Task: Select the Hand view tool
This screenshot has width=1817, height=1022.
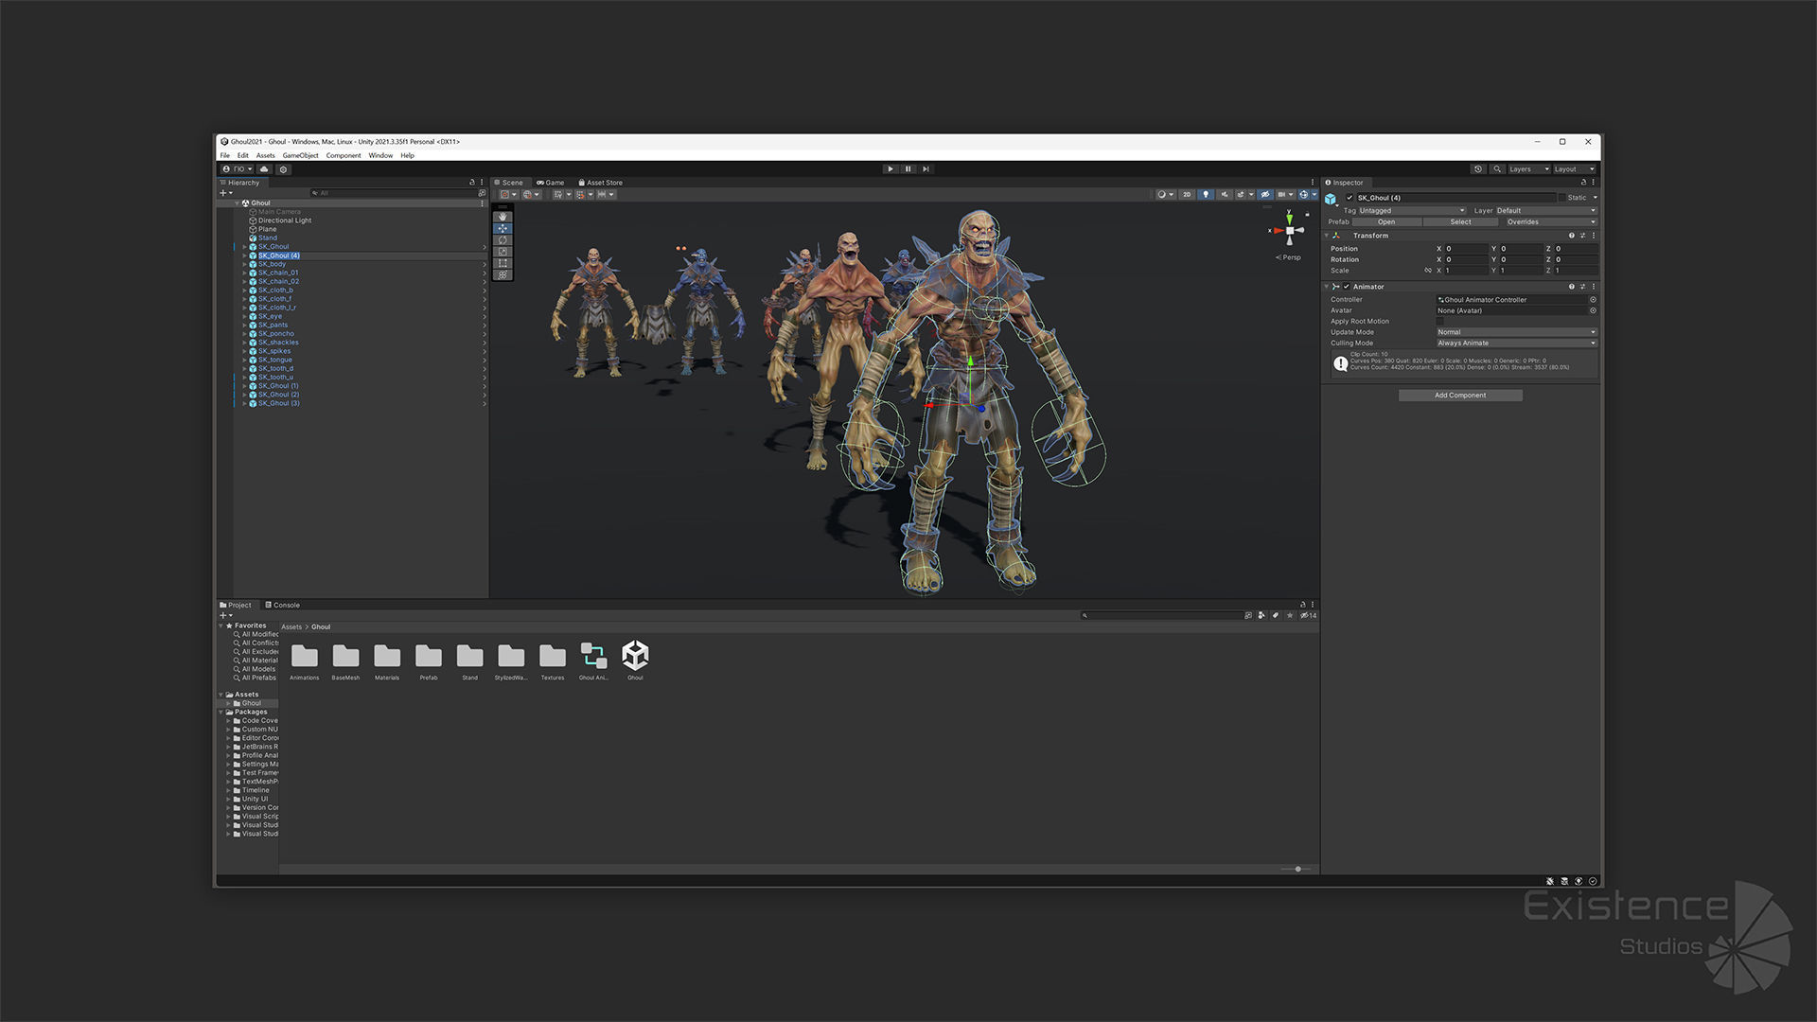Action: [x=503, y=217]
